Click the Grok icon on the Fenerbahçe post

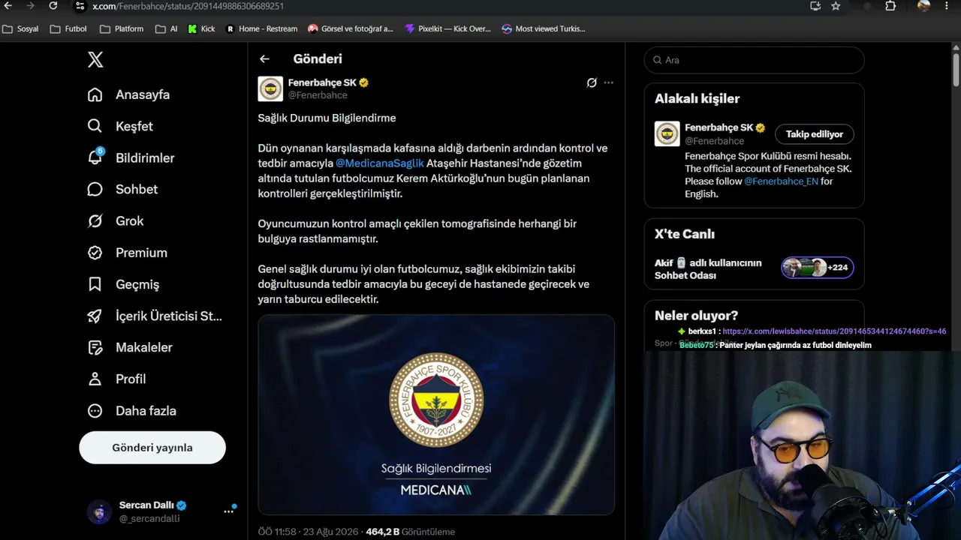592,82
